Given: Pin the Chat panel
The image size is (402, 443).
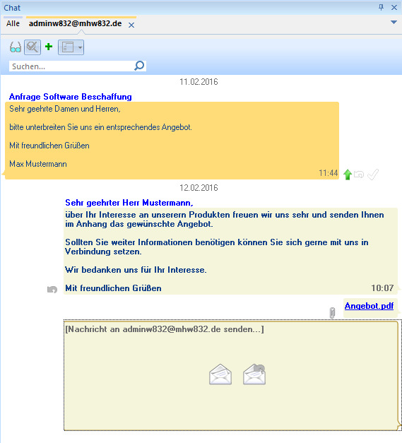Looking at the screenshot, I should click(381, 7).
